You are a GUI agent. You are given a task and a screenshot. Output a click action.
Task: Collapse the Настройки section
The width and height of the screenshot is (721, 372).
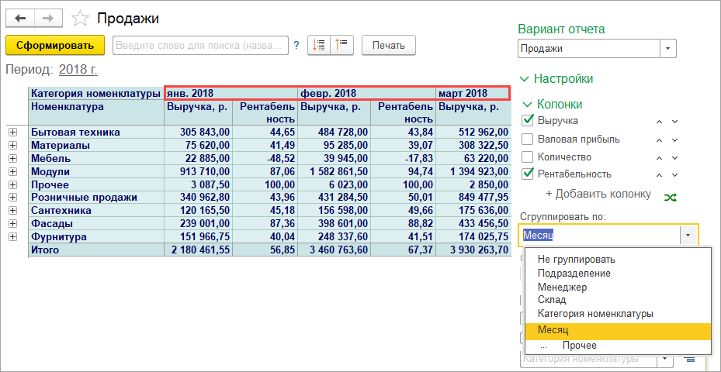[525, 79]
